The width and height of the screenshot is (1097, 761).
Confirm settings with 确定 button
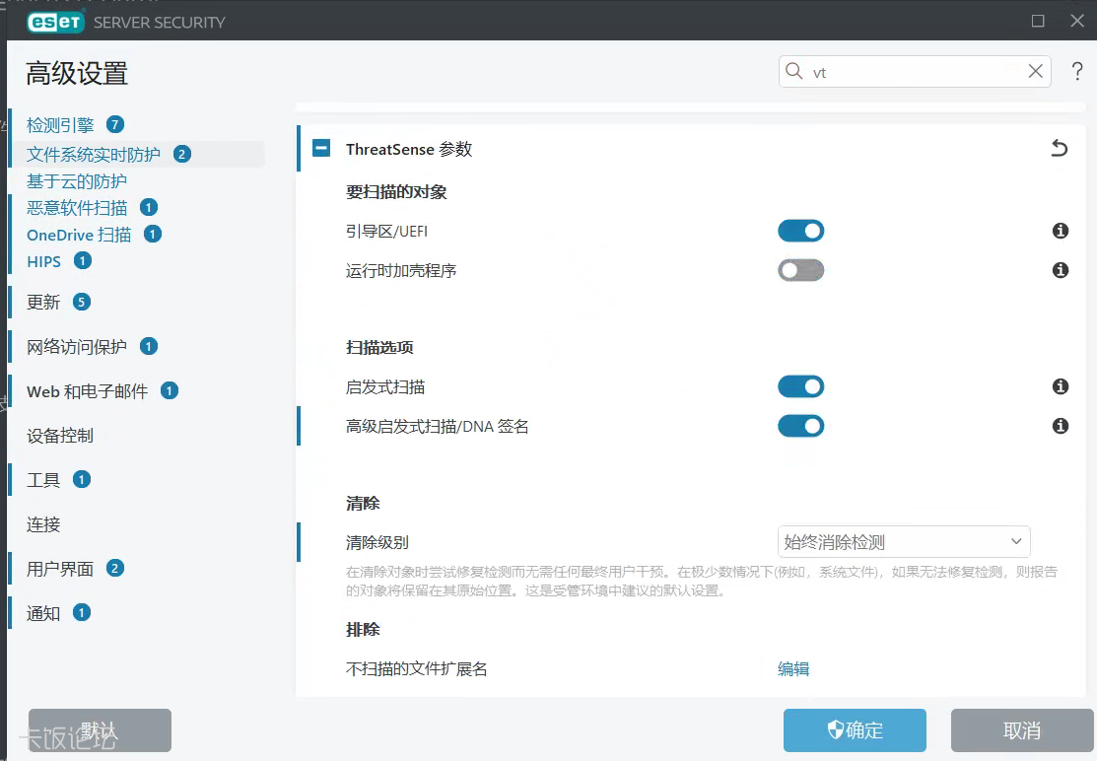pyautogui.click(x=855, y=730)
